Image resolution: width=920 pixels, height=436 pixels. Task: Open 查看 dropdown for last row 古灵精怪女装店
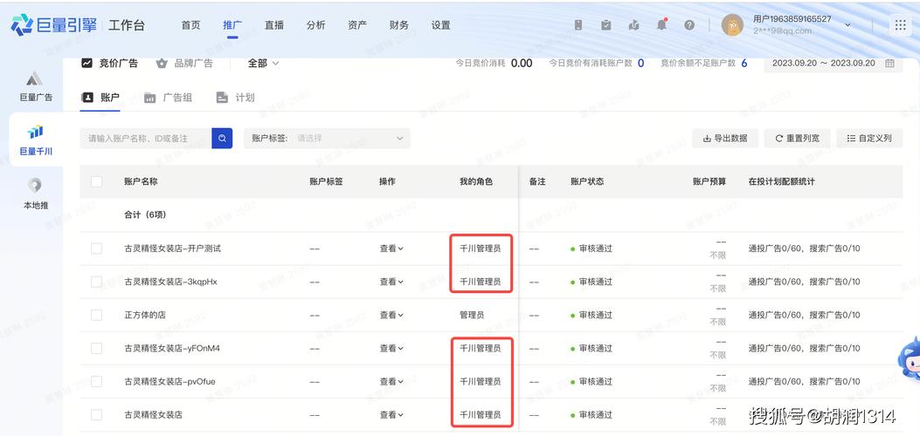click(391, 414)
